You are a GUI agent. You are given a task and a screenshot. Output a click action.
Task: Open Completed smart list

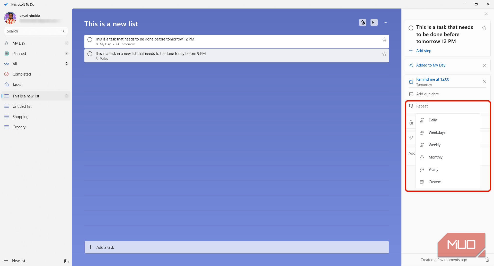click(x=36, y=74)
